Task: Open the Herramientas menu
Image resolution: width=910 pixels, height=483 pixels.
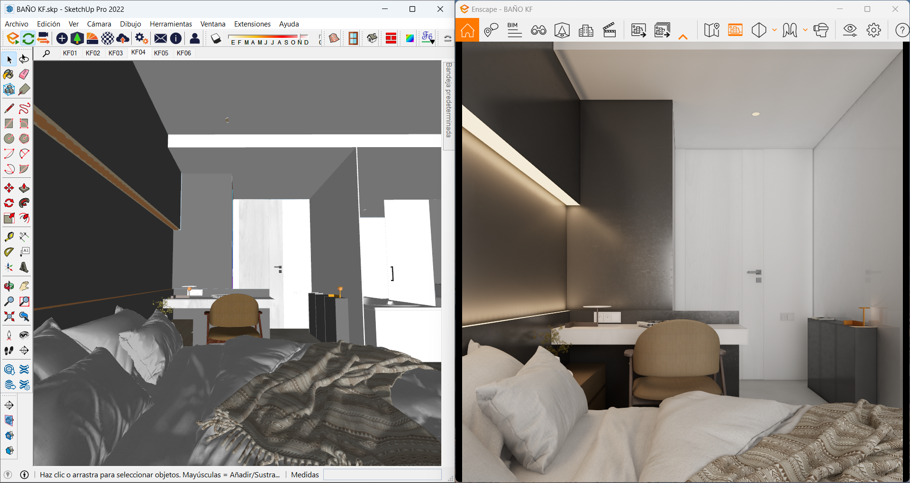Action: 171,24
